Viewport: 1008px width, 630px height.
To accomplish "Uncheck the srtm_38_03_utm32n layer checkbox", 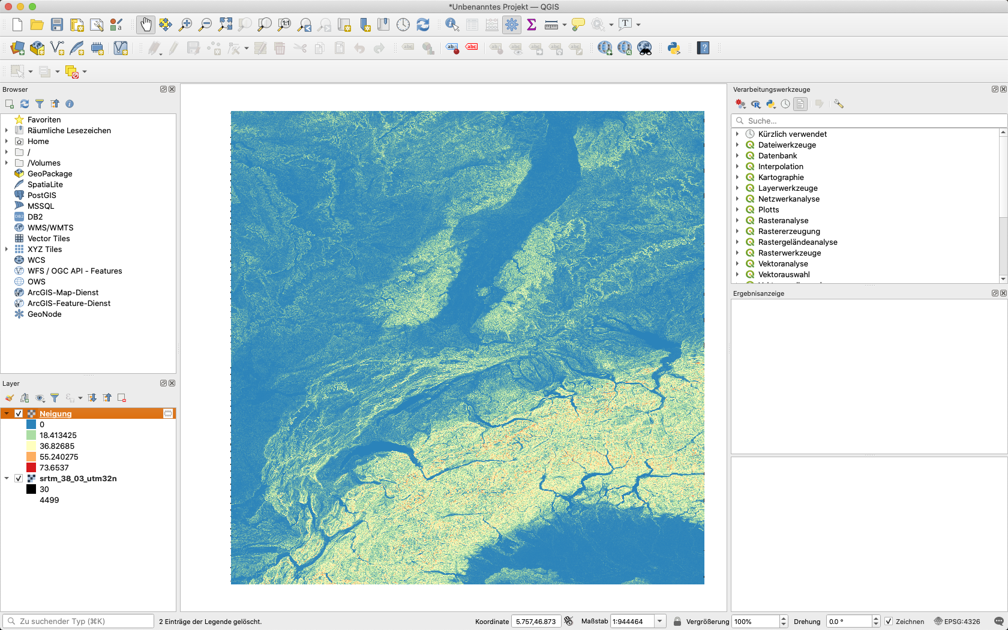I will [19, 478].
